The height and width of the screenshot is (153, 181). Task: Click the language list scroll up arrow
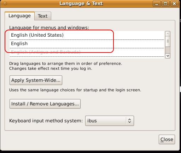click(168, 34)
